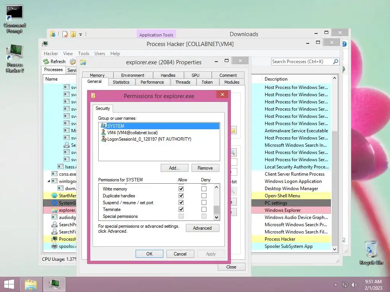Open the Hacker menu

[x=51, y=53]
